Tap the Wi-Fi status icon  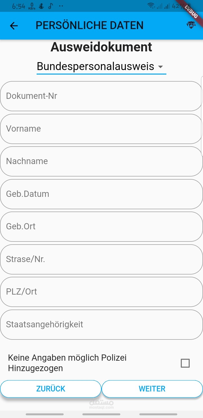tap(151, 6)
